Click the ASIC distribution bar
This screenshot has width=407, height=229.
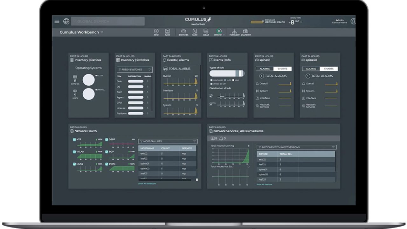[x=135, y=92]
